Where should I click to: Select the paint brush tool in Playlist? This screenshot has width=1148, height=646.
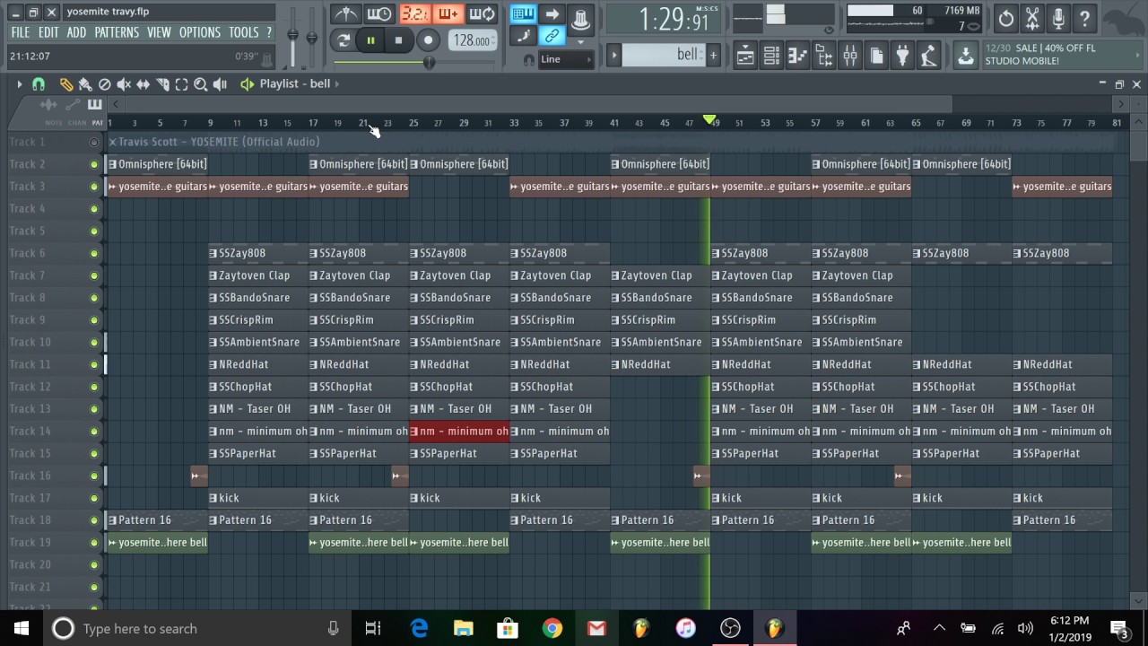coord(85,83)
